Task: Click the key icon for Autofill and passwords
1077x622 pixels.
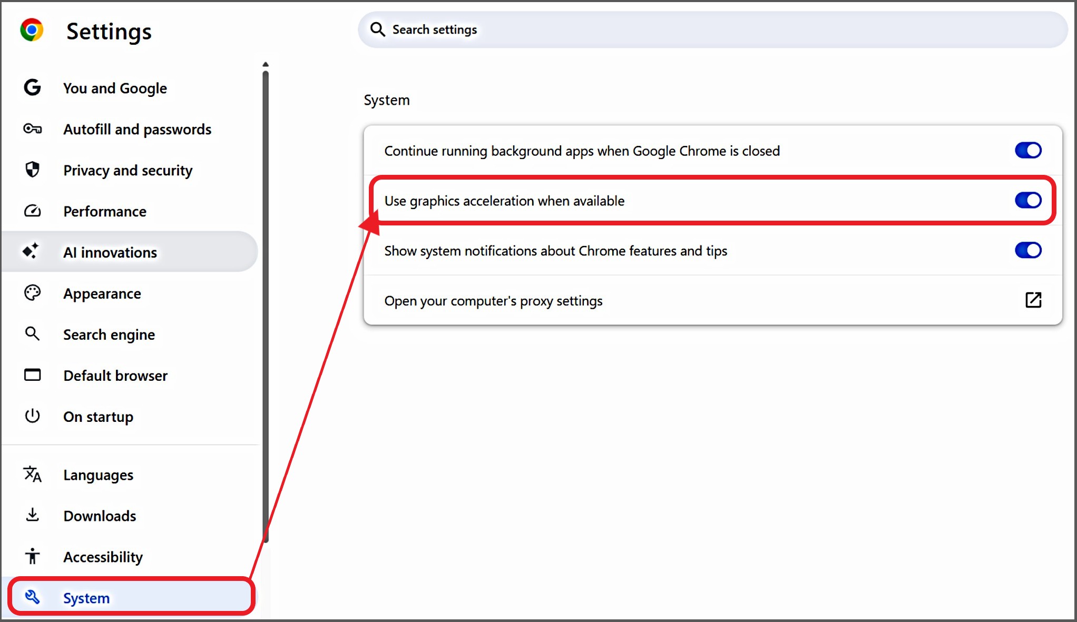Action: pyautogui.click(x=32, y=129)
